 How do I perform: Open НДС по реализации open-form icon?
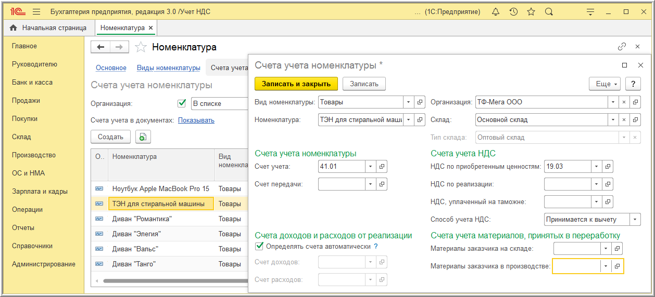pyautogui.click(x=608, y=184)
